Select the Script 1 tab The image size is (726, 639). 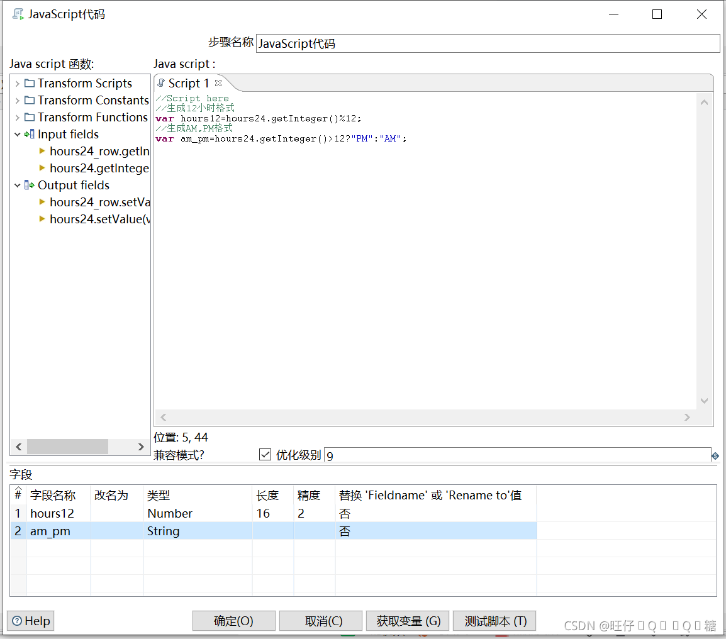[189, 84]
